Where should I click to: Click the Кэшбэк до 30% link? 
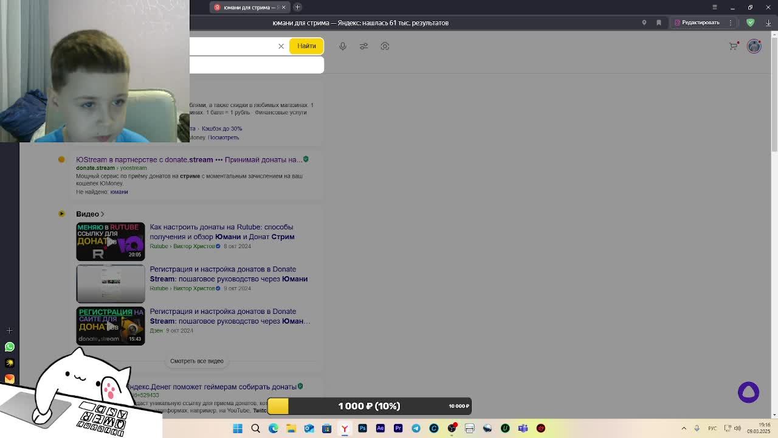[x=222, y=128]
